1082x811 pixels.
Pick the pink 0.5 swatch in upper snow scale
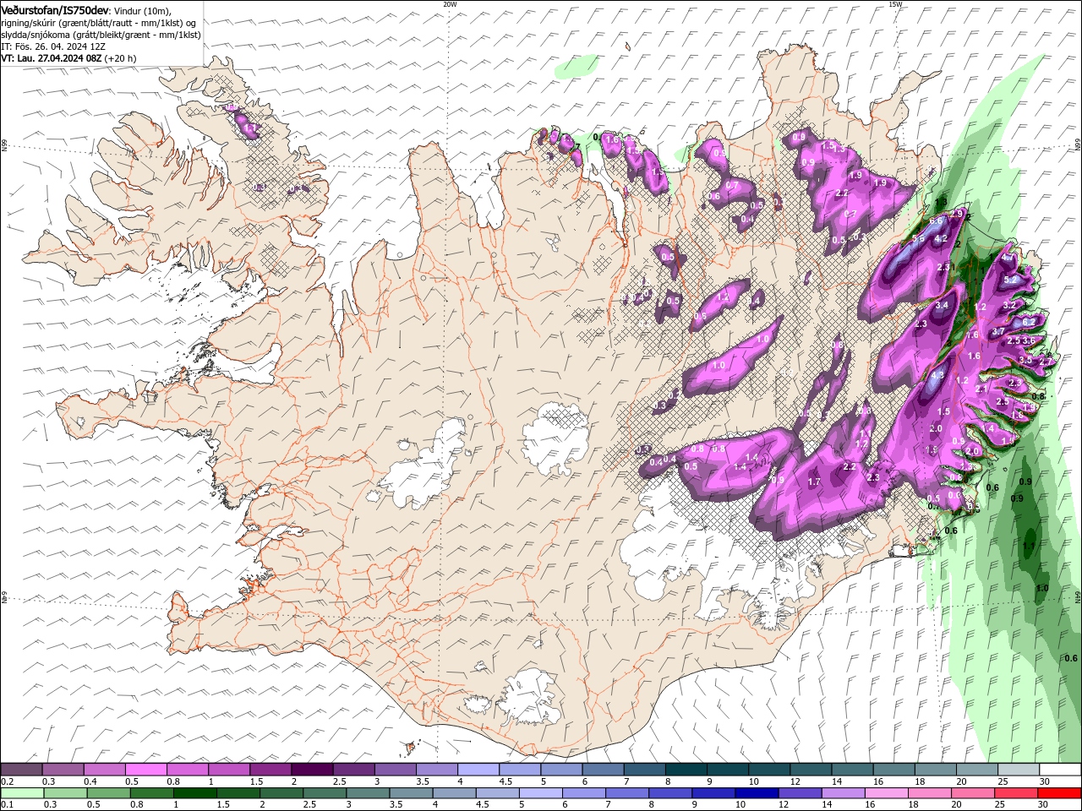145,770
